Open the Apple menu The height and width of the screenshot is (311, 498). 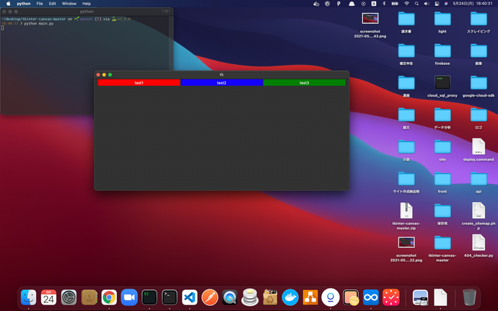(9, 4)
